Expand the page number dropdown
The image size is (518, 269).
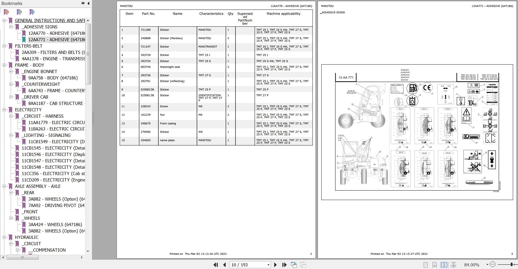click(x=268, y=265)
